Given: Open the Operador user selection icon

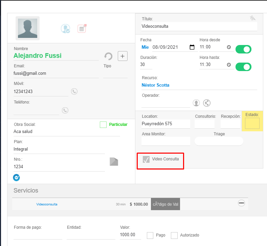Looking at the screenshot, I should [x=196, y=103].
